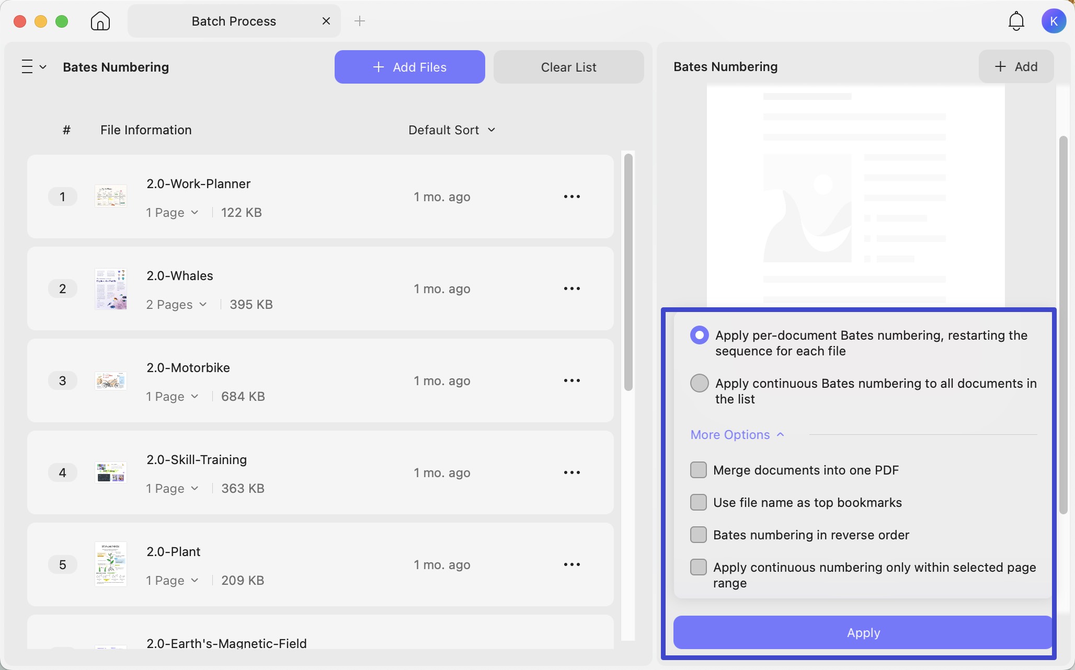
Task: Click the Clear List button
Action: coord(568,67)
